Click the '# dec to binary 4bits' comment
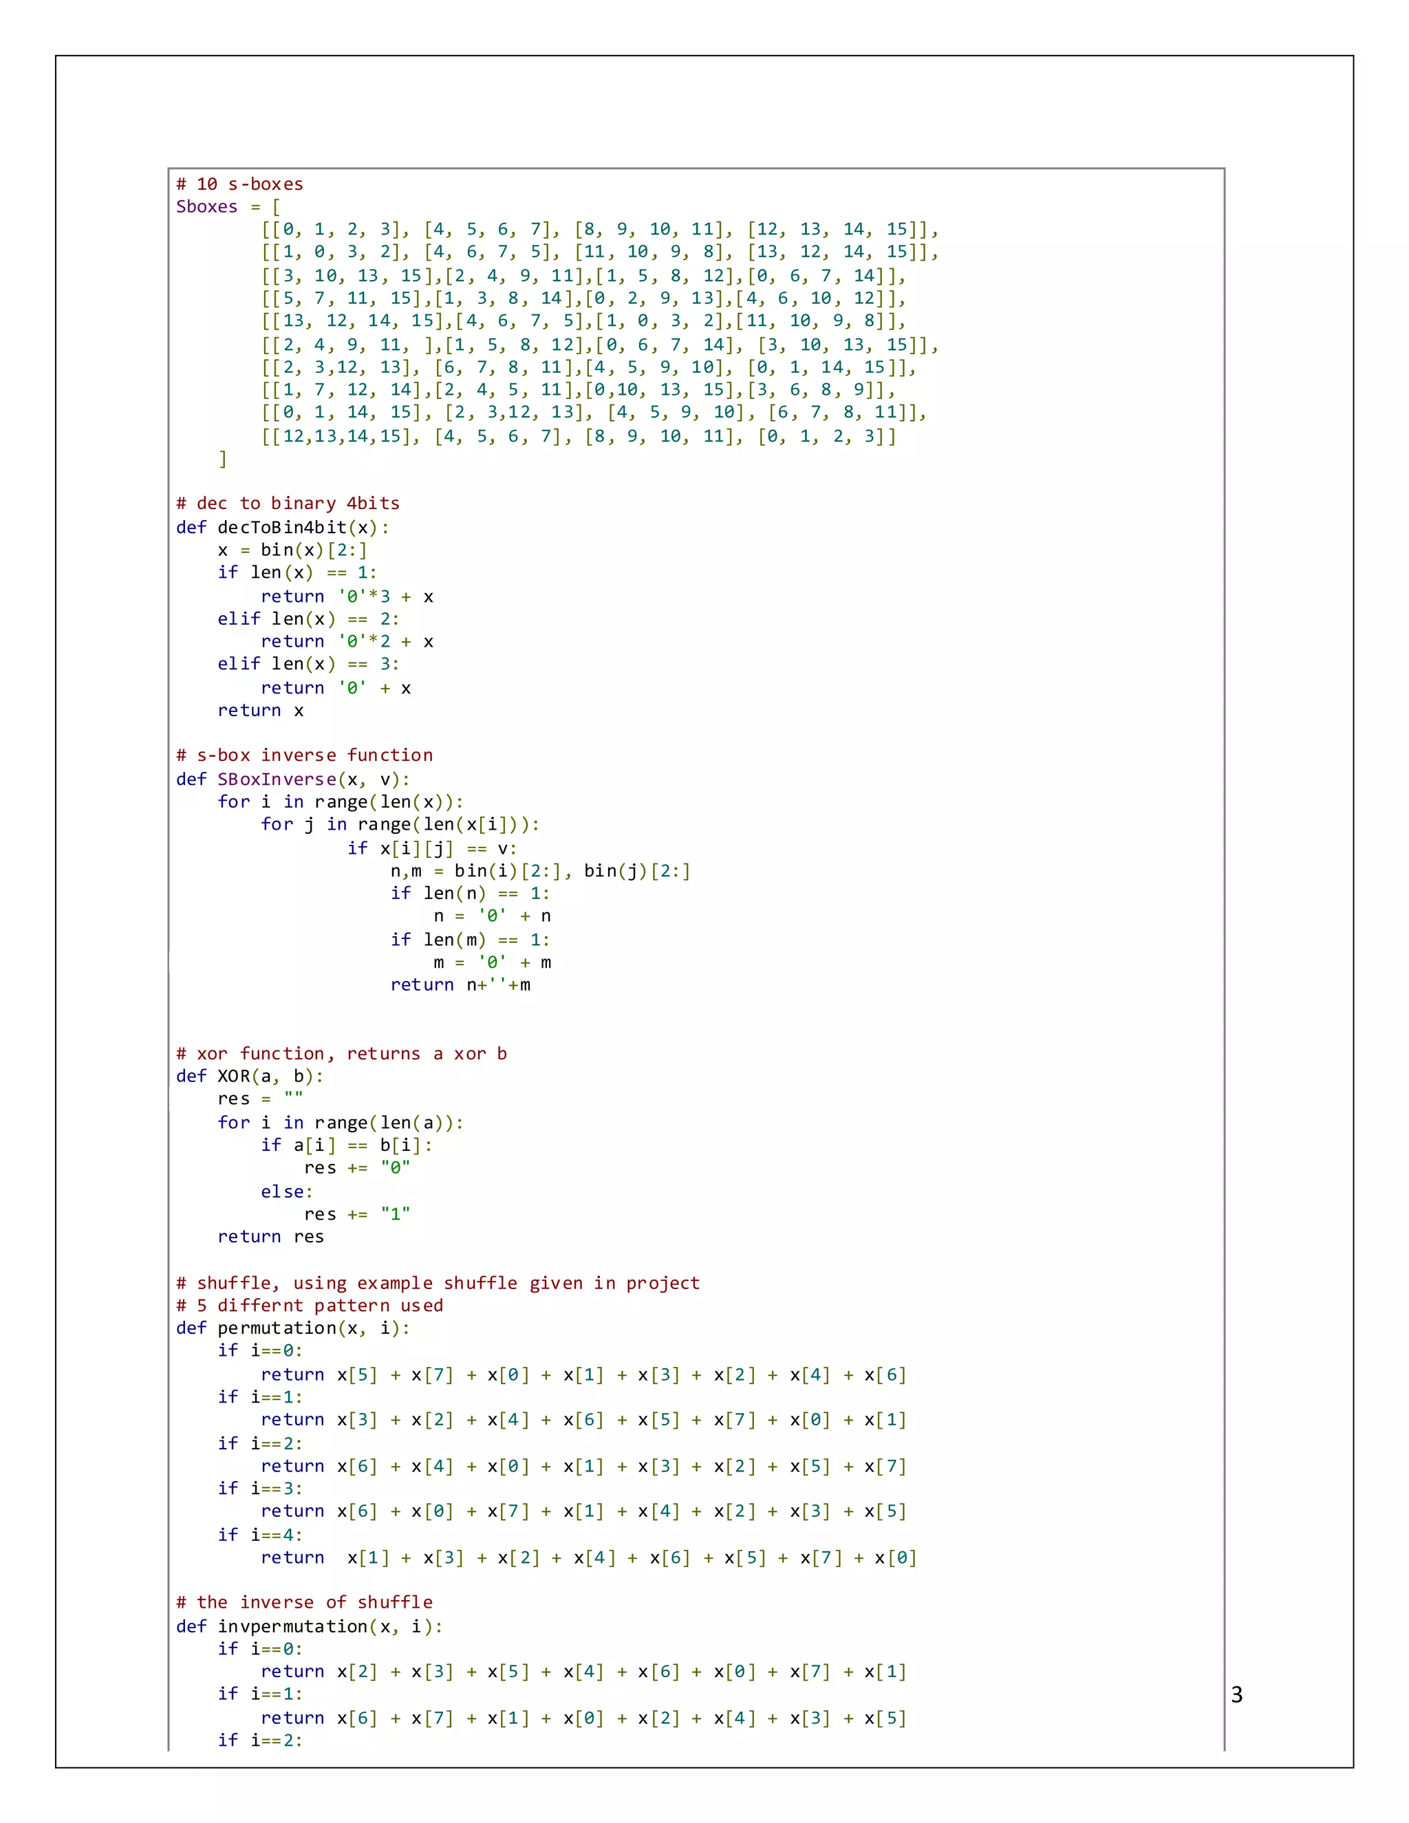 288,504
